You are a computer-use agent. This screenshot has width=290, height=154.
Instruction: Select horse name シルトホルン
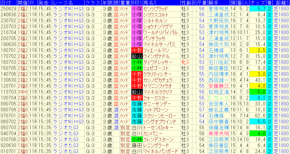(x=155, y=20)
